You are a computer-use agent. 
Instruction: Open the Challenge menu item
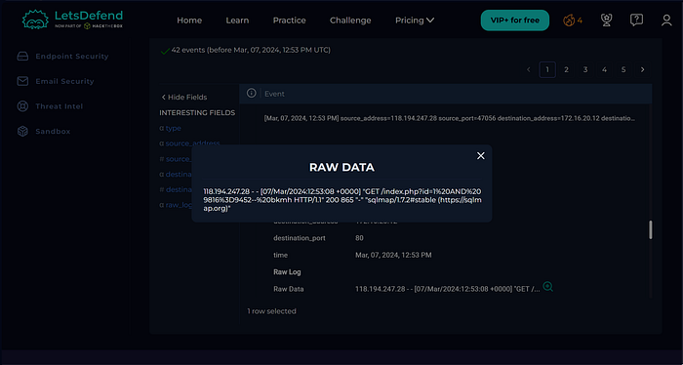350,20
